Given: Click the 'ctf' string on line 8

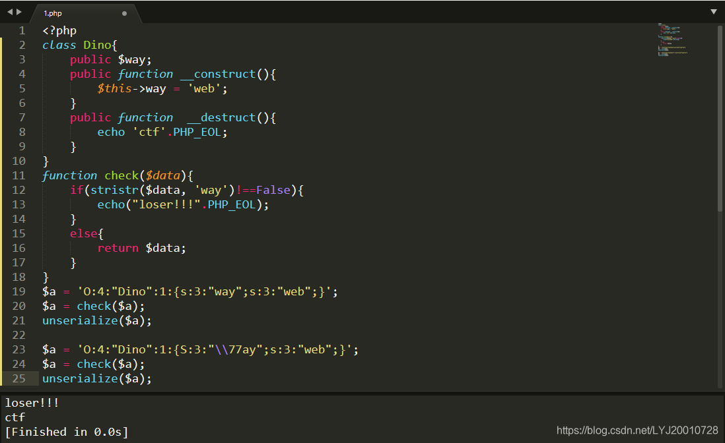Looking at the screenshot, I should [149, 132].
